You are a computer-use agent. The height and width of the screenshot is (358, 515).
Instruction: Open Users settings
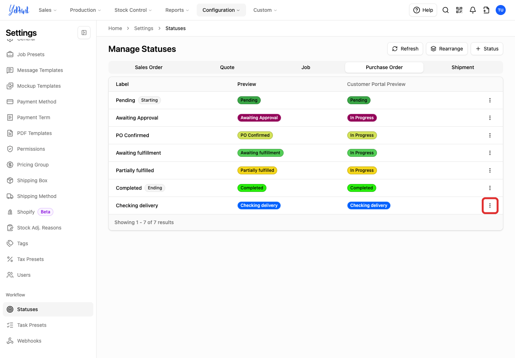click(x=48, y=275)
